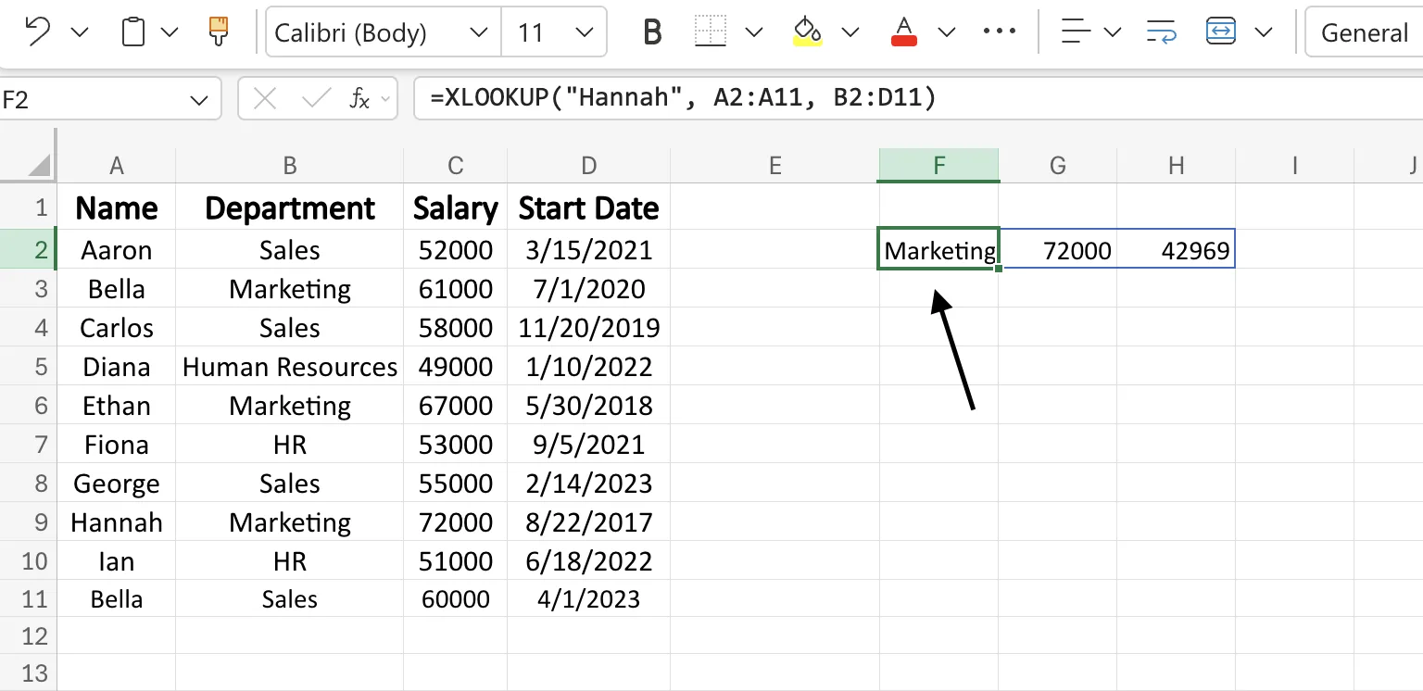Select the cell with date 4/1/2023
This screenshot has width=1423, height=691.
click(x=589, y=599)
